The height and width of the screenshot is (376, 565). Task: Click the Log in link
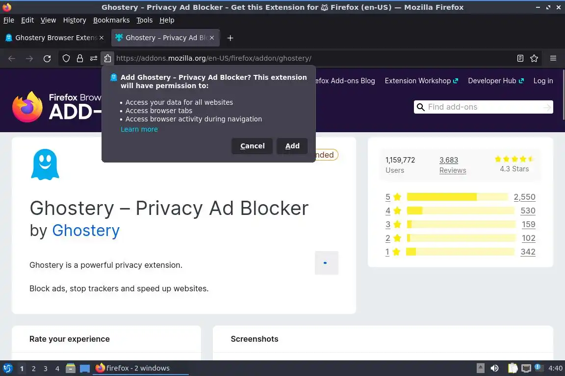[543, 81]
